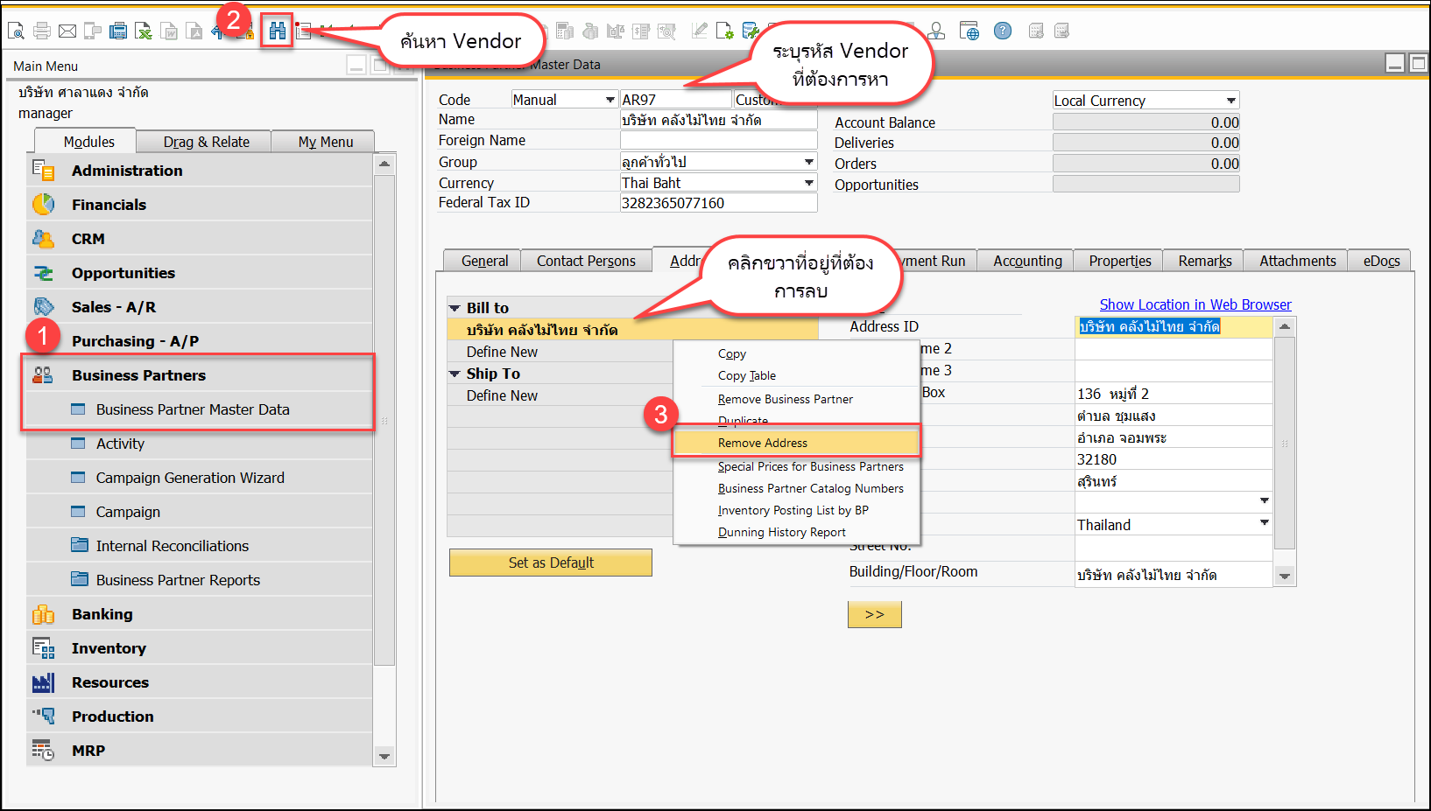Open the Production module
Image resolution: width=1431 pixels, height=811 pixels.
point(200,717)
